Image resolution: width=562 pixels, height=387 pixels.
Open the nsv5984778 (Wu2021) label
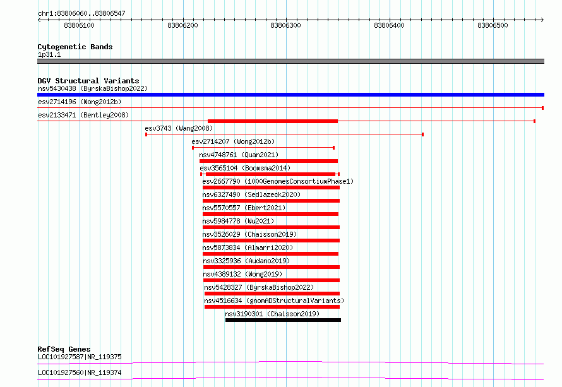[238, 221]
